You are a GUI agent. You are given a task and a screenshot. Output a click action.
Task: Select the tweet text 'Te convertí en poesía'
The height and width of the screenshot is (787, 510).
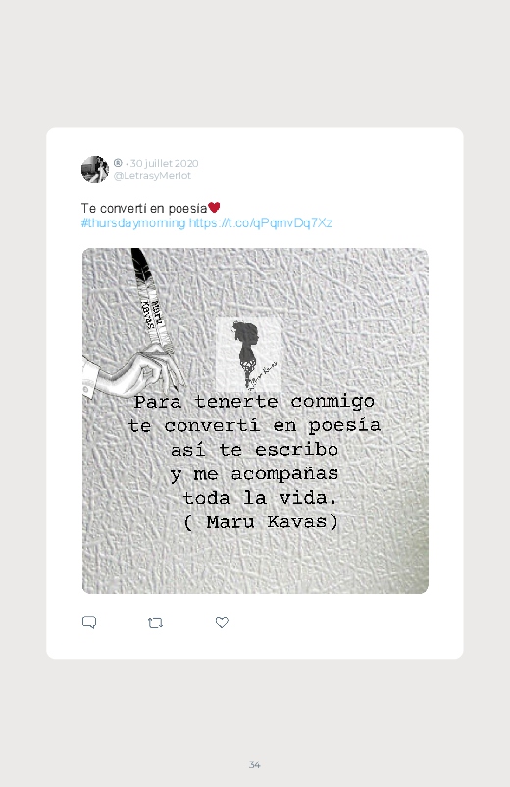coord(144,208)
